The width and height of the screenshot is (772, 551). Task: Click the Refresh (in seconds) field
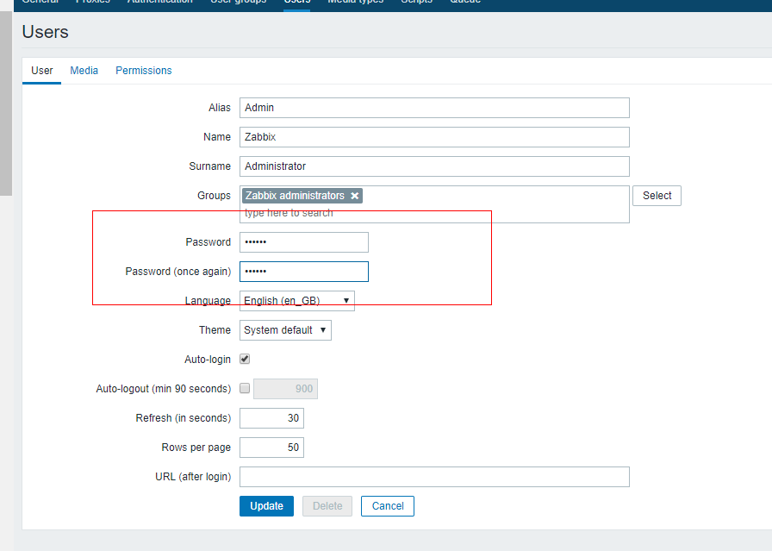[271, 418]
